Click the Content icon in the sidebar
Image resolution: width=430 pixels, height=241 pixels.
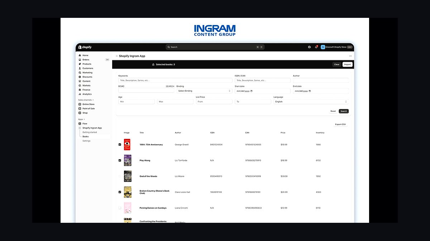pos(80,81)
